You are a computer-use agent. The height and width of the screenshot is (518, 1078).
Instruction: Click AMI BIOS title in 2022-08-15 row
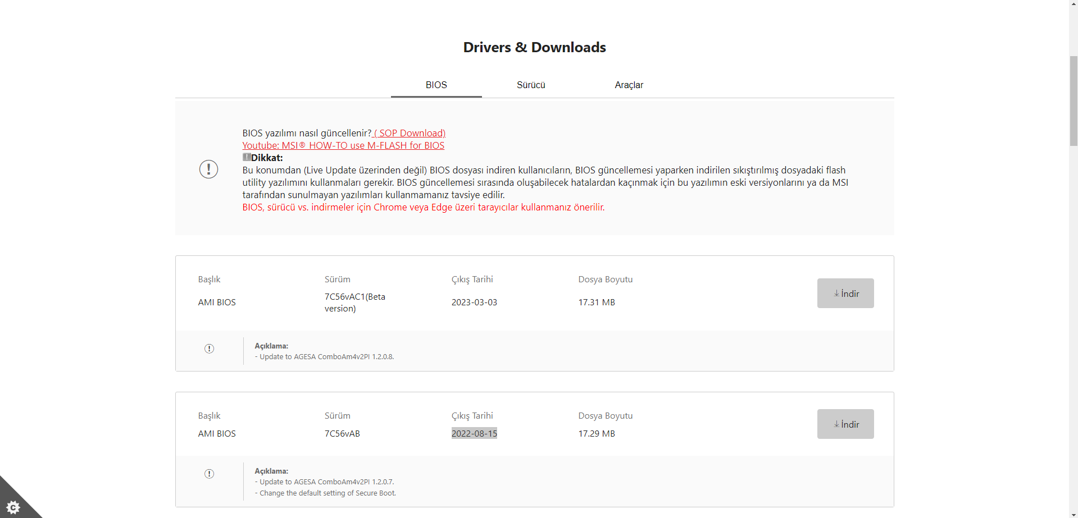[217, 433]
